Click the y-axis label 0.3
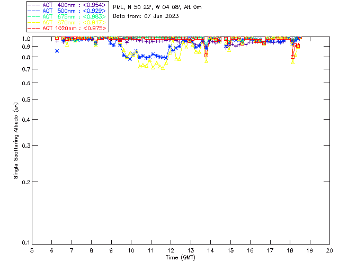Image resolution: width=339 pixels, height=271 pixels. 26,146
